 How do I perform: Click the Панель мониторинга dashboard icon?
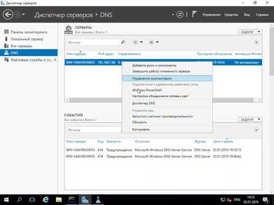6,32
